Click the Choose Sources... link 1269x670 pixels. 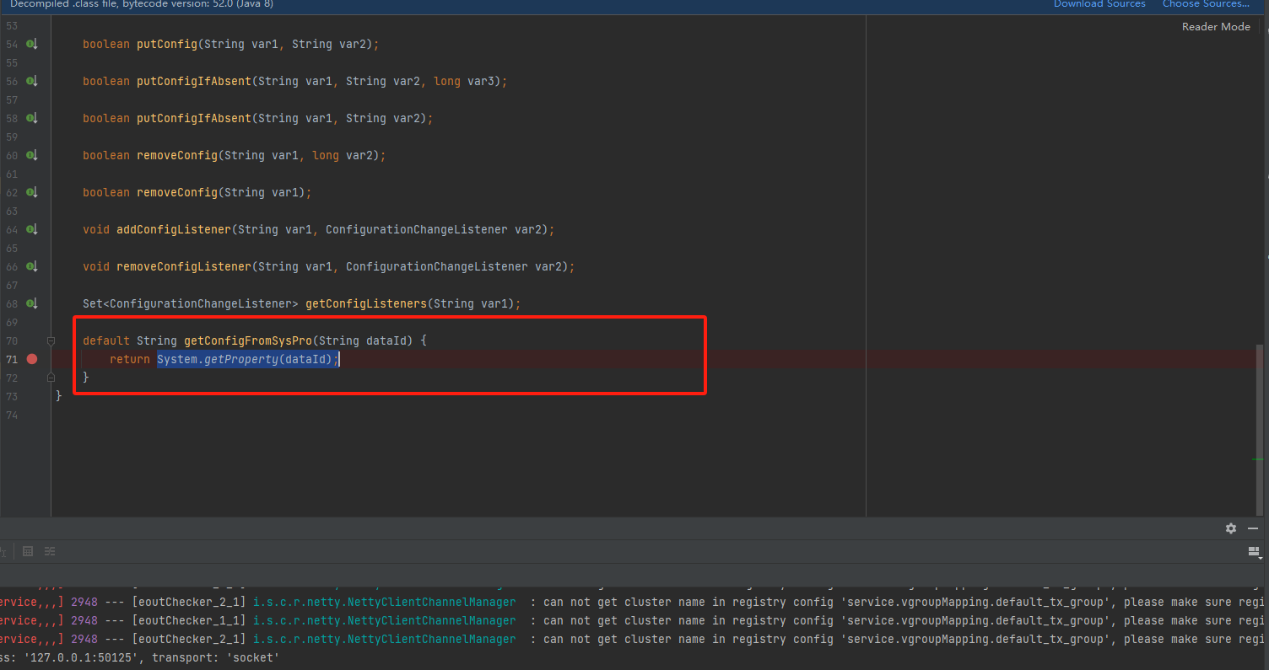pos(1206,4)
